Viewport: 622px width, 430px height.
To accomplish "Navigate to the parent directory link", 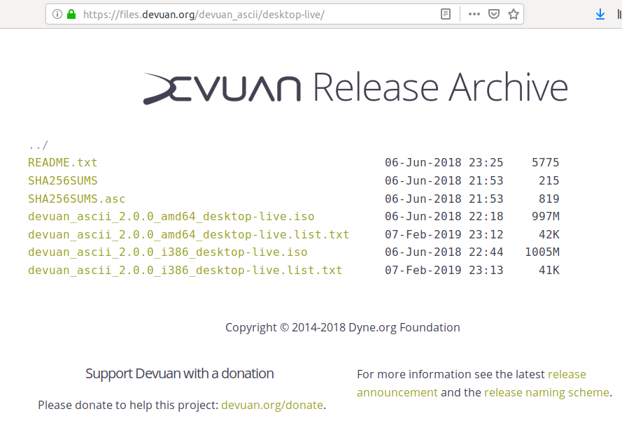I will click(37, 144).
